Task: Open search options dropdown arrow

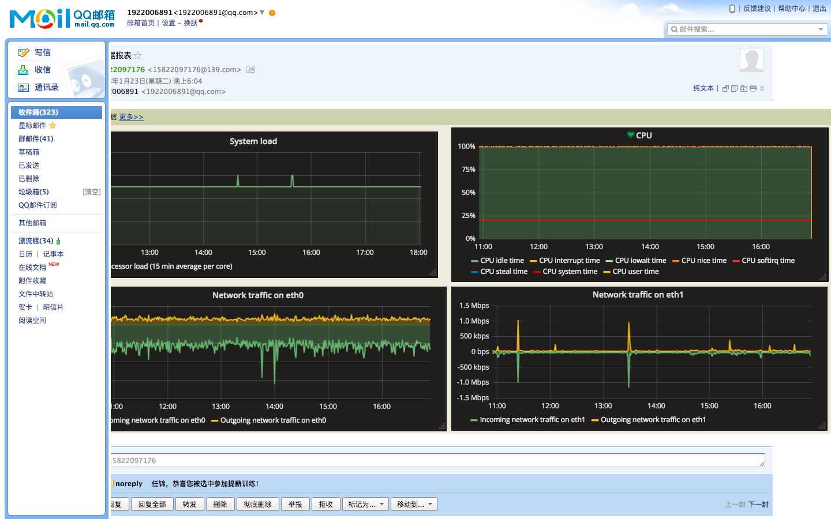Action: (x=821, y=29)
